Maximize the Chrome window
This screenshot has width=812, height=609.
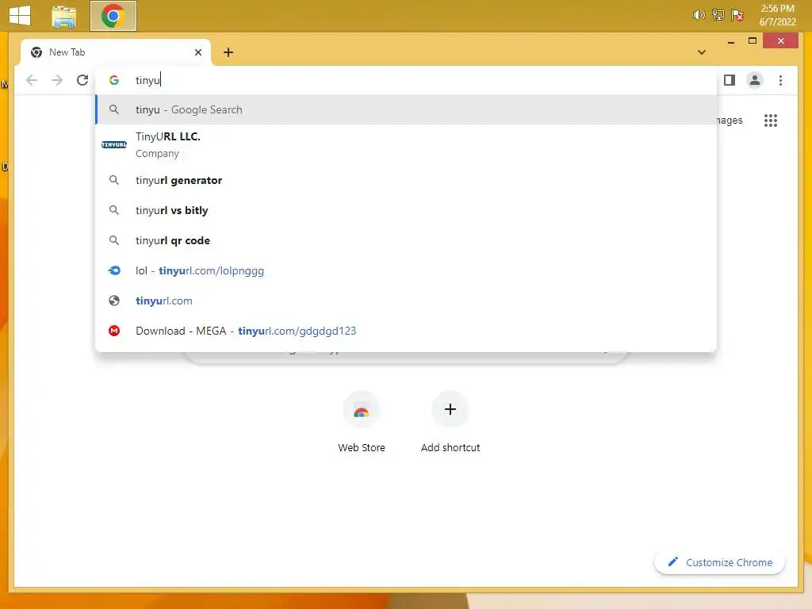pyautogui.click(x=753, y=41)
